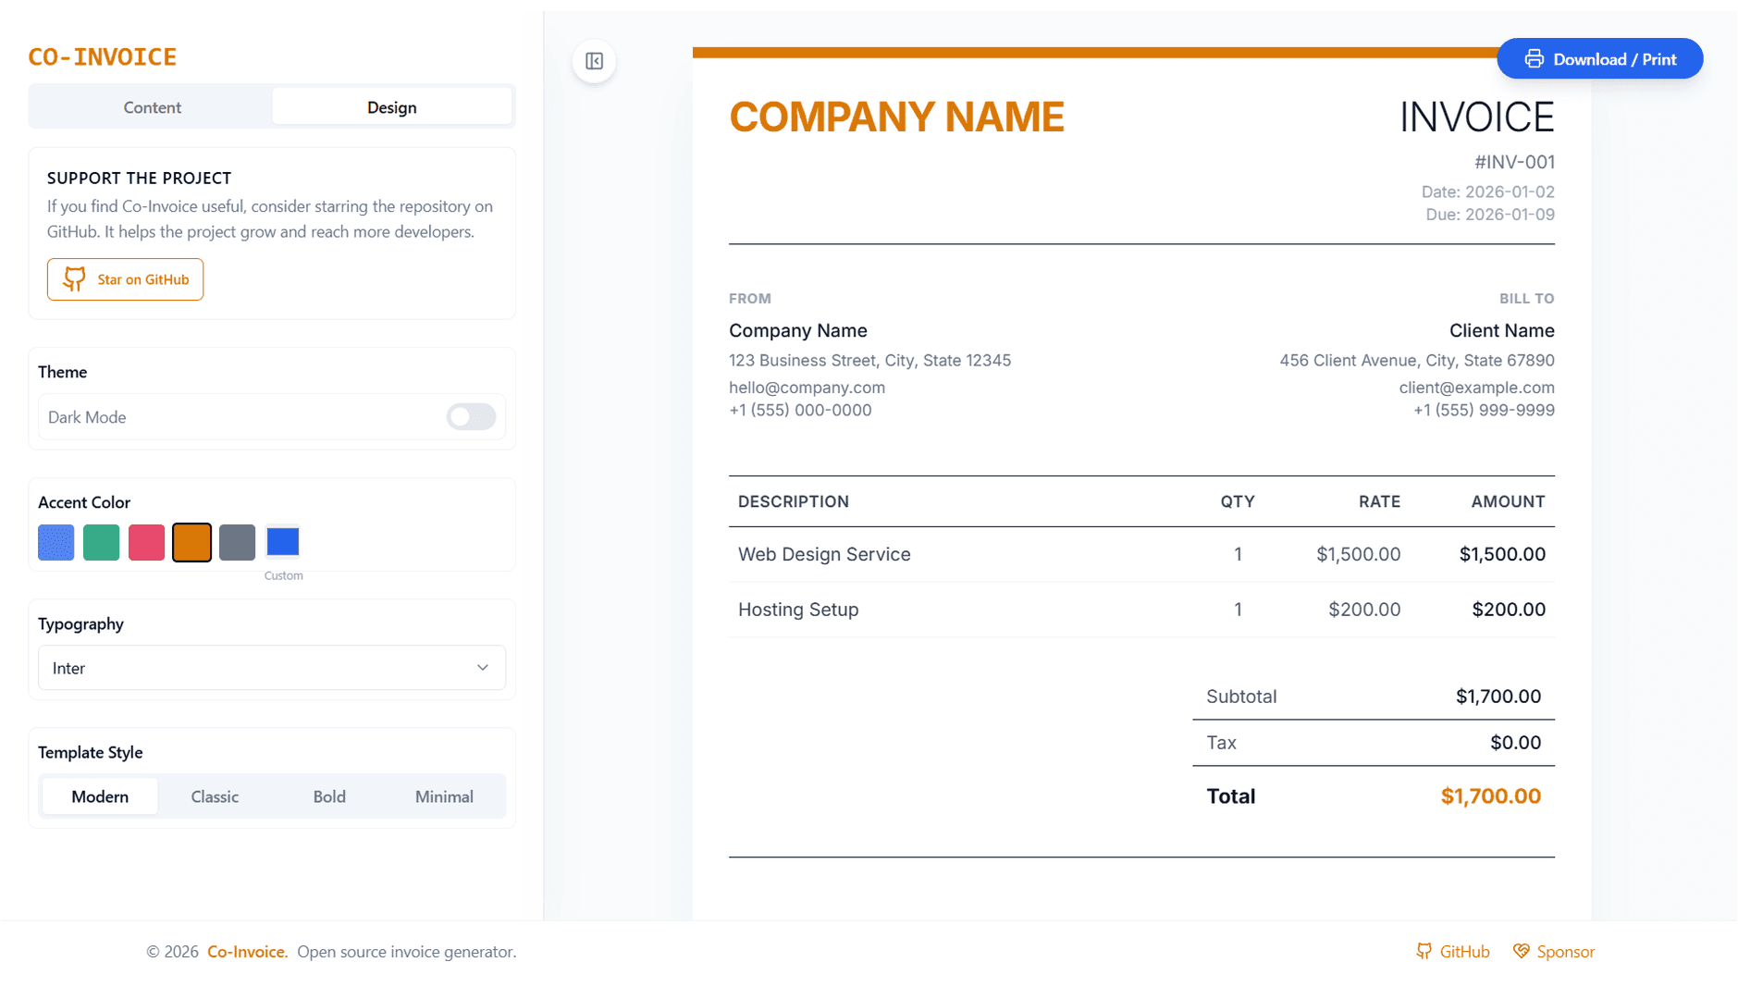Open the Co-Invoice link in footer
Image resolution: width=1738 pixels, height=999 pixels.
[247, 951]
